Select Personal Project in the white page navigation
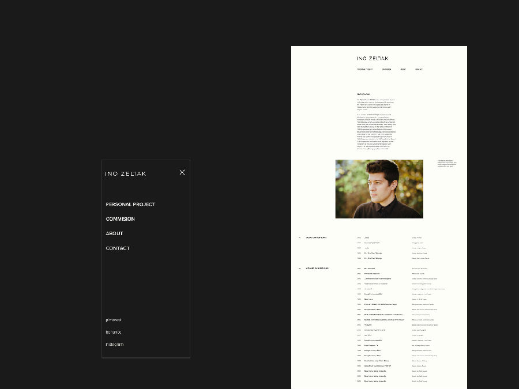 [364, 70]
